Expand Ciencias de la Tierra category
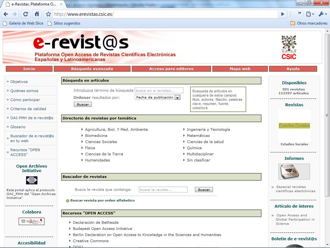Viewport: 330px width, 248px height. click(104, 154)
